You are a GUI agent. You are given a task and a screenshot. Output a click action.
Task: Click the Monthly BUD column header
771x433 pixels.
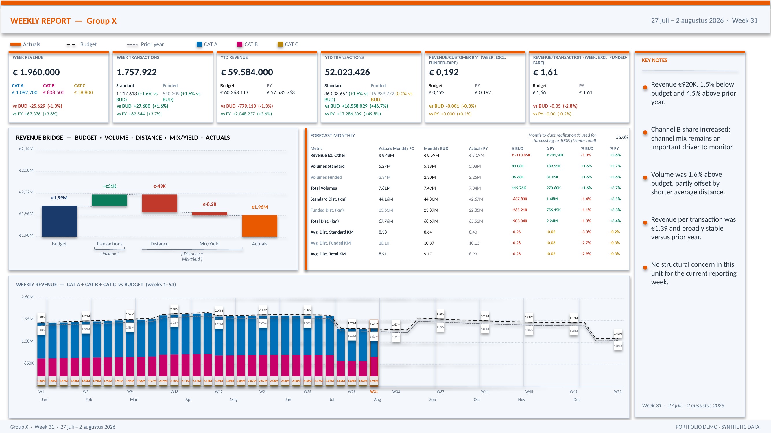click(436, 148)
